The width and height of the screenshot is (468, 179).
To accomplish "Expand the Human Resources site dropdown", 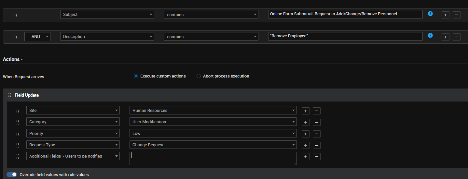I will [213, 111].
